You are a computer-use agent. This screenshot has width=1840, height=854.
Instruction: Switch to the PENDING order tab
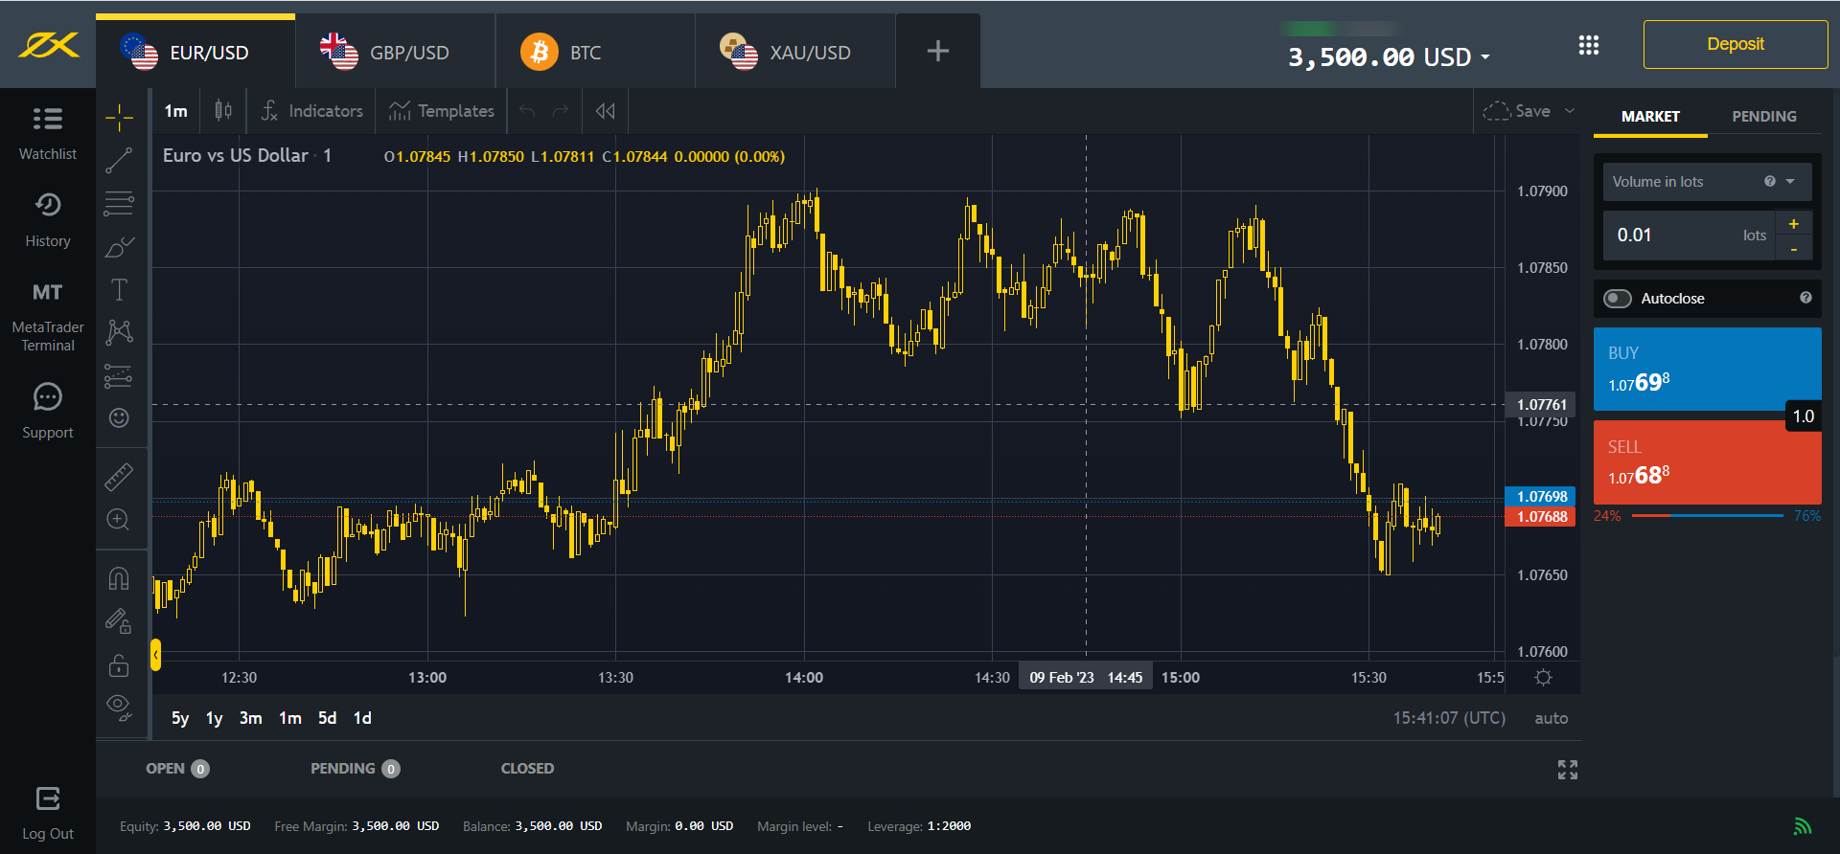pyautogui.click(x=1763, y=116)
